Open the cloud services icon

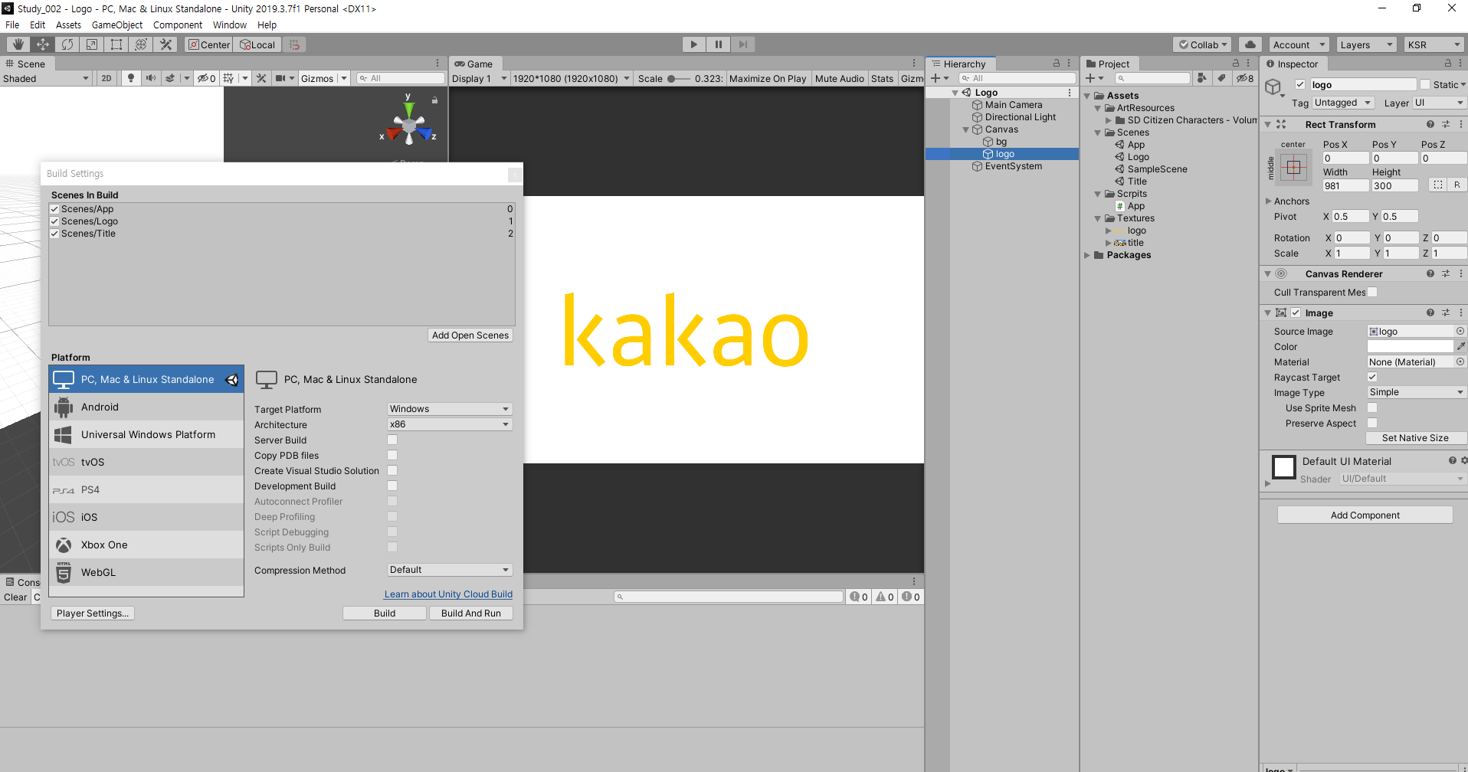(x=1250, y=44)
